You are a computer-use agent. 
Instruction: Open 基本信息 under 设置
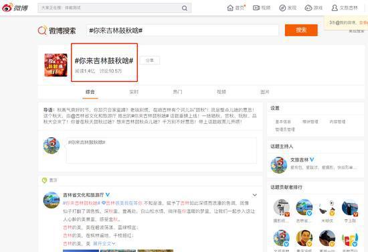click(x=283, y=122)
